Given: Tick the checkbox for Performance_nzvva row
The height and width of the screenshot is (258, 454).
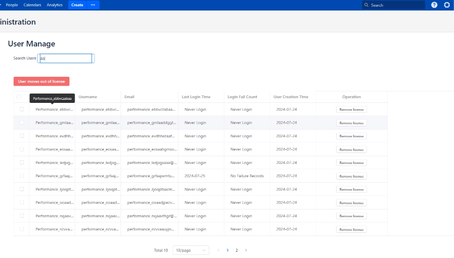Looking at the screenshot, I should [x=22, y=229].
